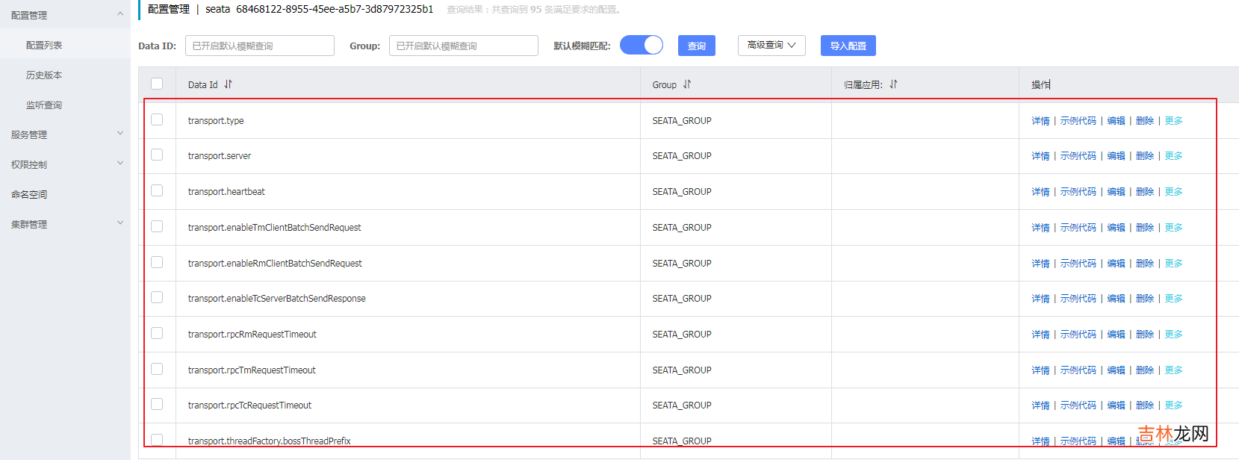
Task: Sort table by Data Id column icon
Action: click(x=229, y=84)
